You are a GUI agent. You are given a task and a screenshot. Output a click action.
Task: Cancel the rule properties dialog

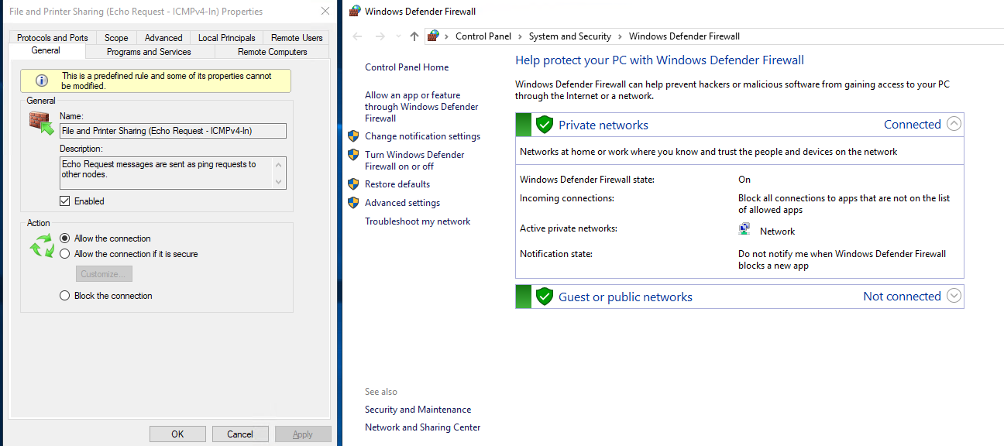(240, 434)
